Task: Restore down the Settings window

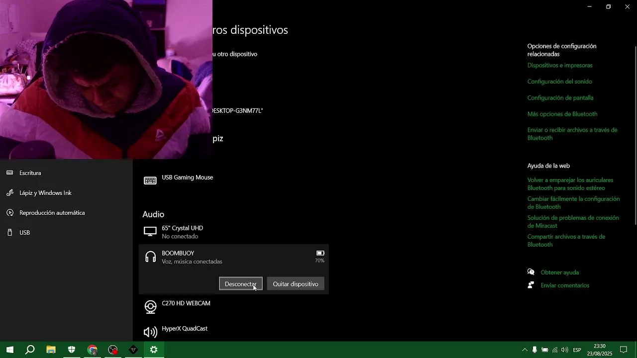Action: pyautogui.click(x=608, y=6)
